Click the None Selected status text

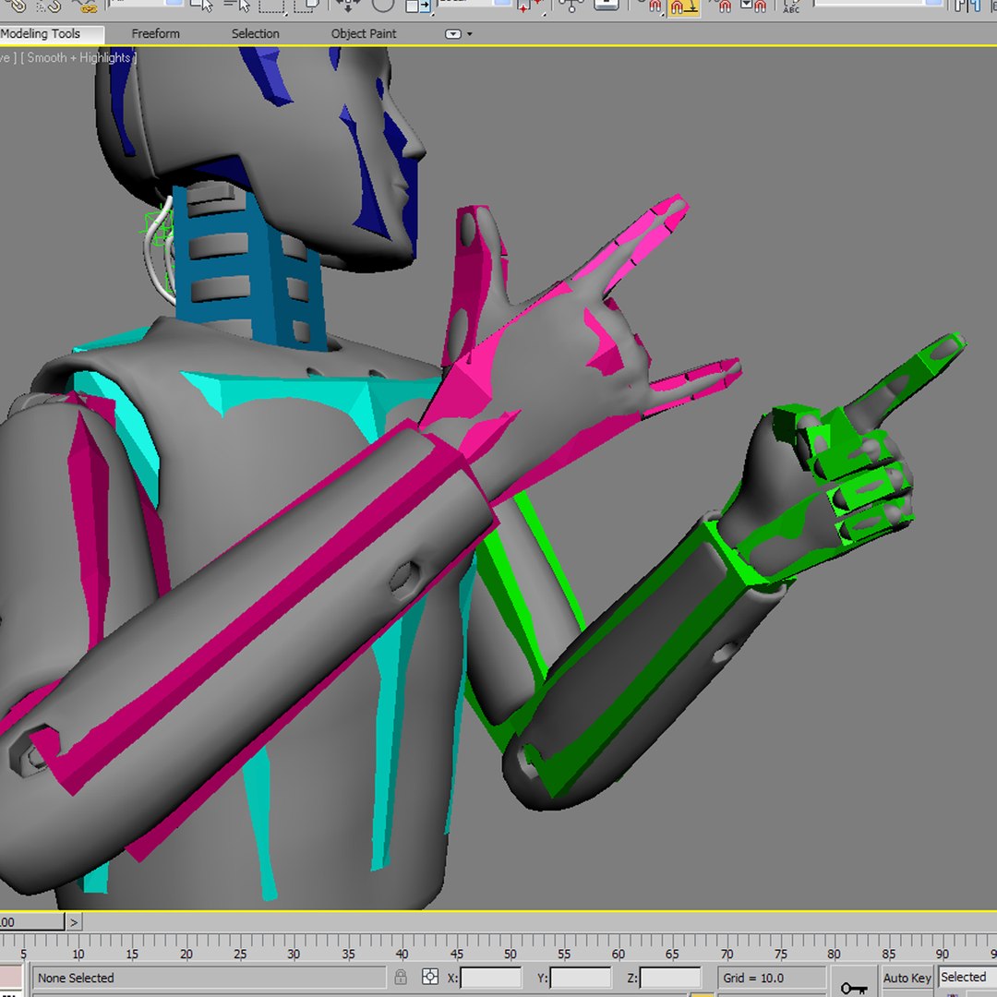coord(76,978)
